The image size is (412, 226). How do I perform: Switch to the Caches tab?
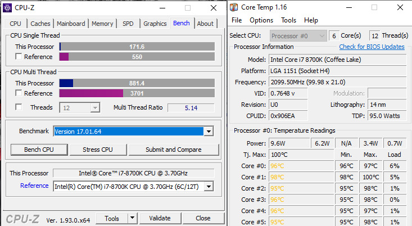40,24
